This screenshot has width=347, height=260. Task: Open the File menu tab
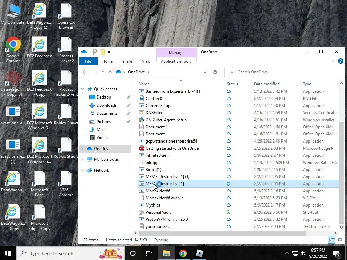(x=88, y=61)
